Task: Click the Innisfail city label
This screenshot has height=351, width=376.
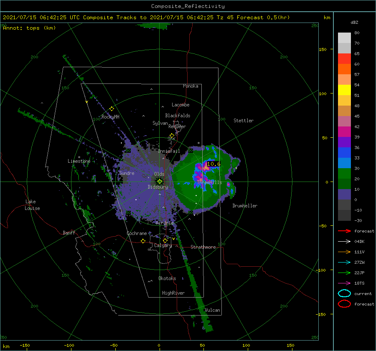Action: [x=169, y=151]
